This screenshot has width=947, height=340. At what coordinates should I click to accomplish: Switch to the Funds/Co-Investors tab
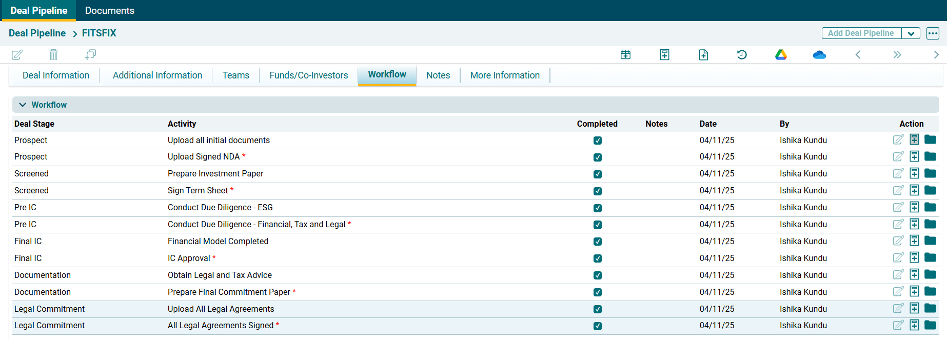308,75
